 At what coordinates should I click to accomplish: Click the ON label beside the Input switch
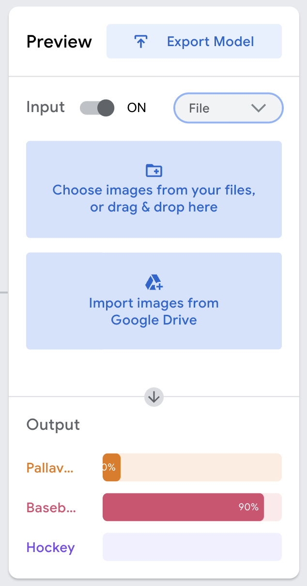pyautogui.click(x=137, y=108)
